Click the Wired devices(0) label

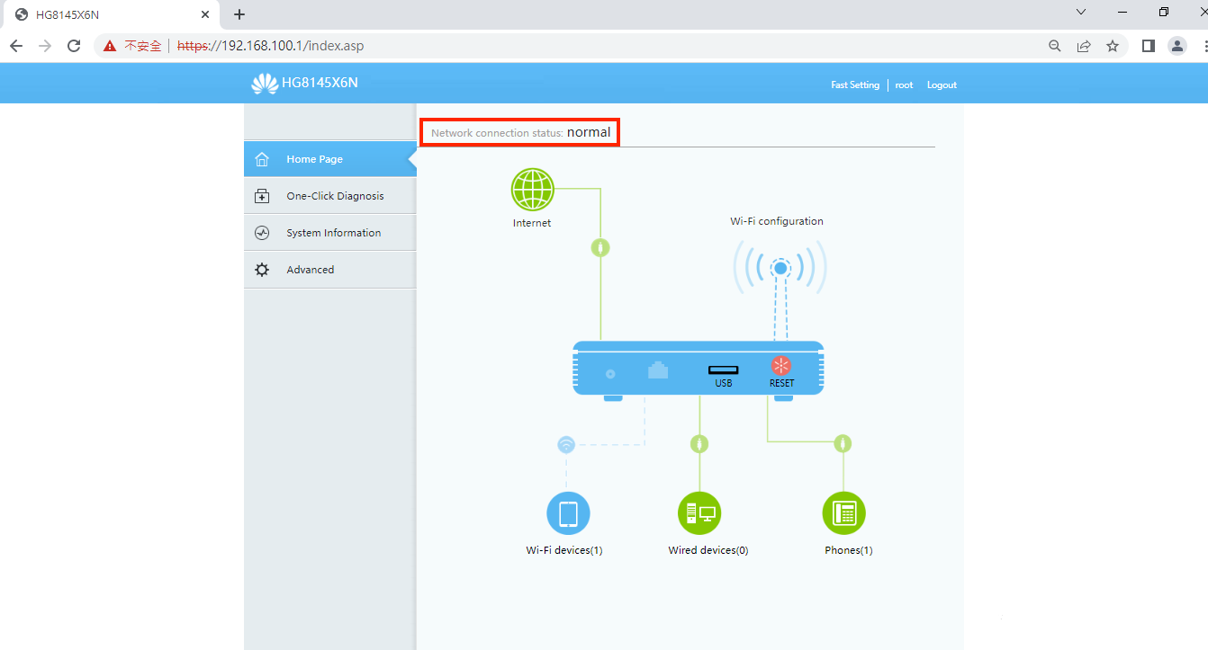708,550
